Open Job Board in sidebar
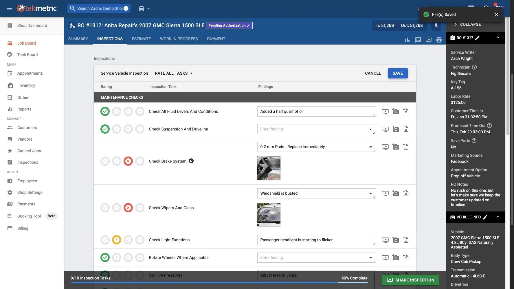Image resolution: width=514 pixels, height=289 pixels. click(27, 43)
